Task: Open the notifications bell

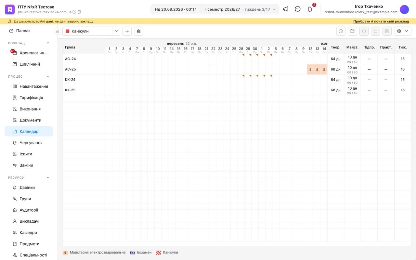Action: pyautogui.click(x=310, y=9)
